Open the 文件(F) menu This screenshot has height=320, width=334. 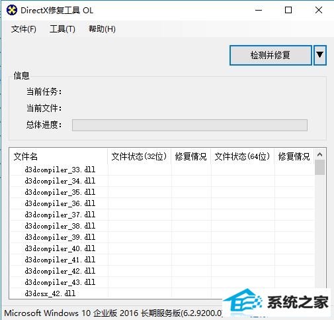(24, 29)
